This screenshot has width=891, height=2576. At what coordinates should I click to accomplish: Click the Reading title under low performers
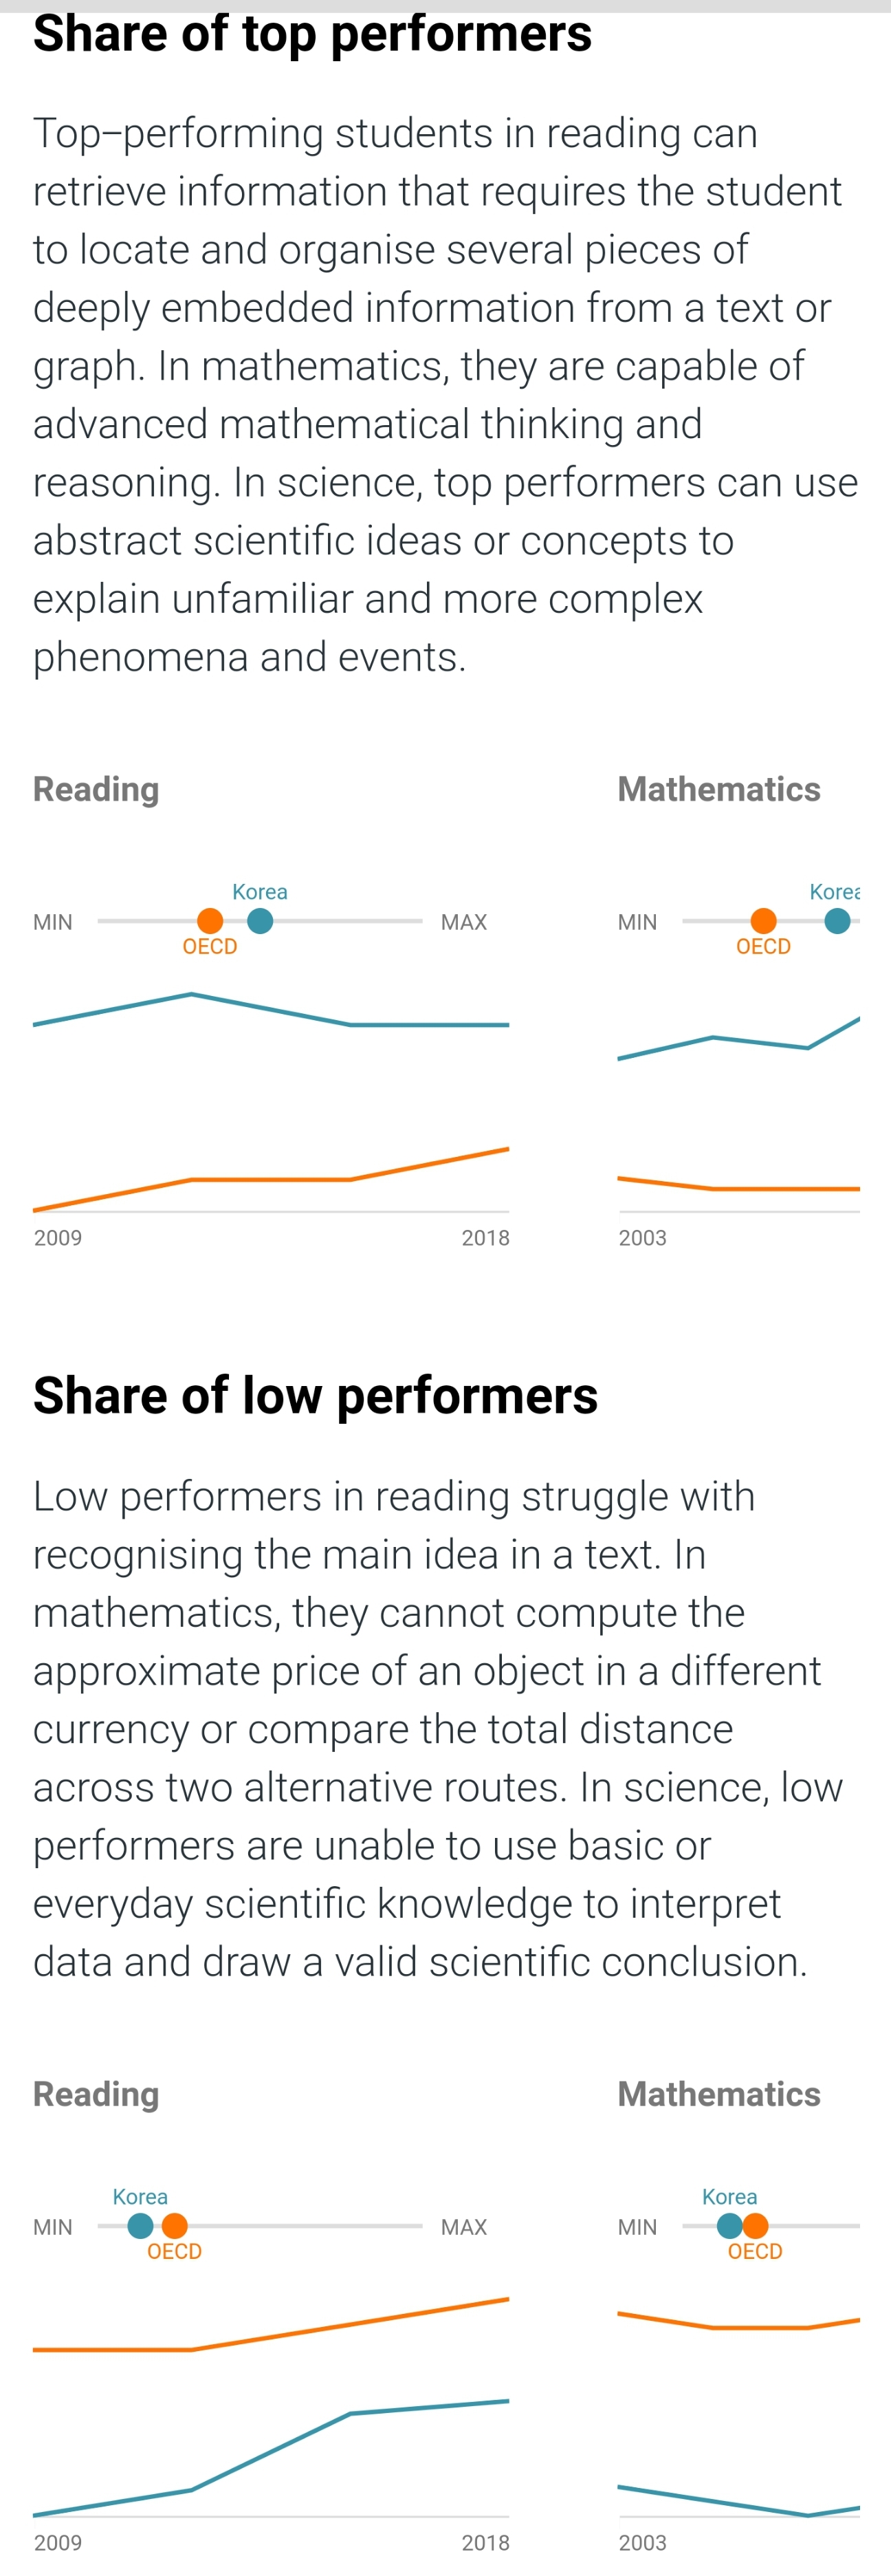96,2094
